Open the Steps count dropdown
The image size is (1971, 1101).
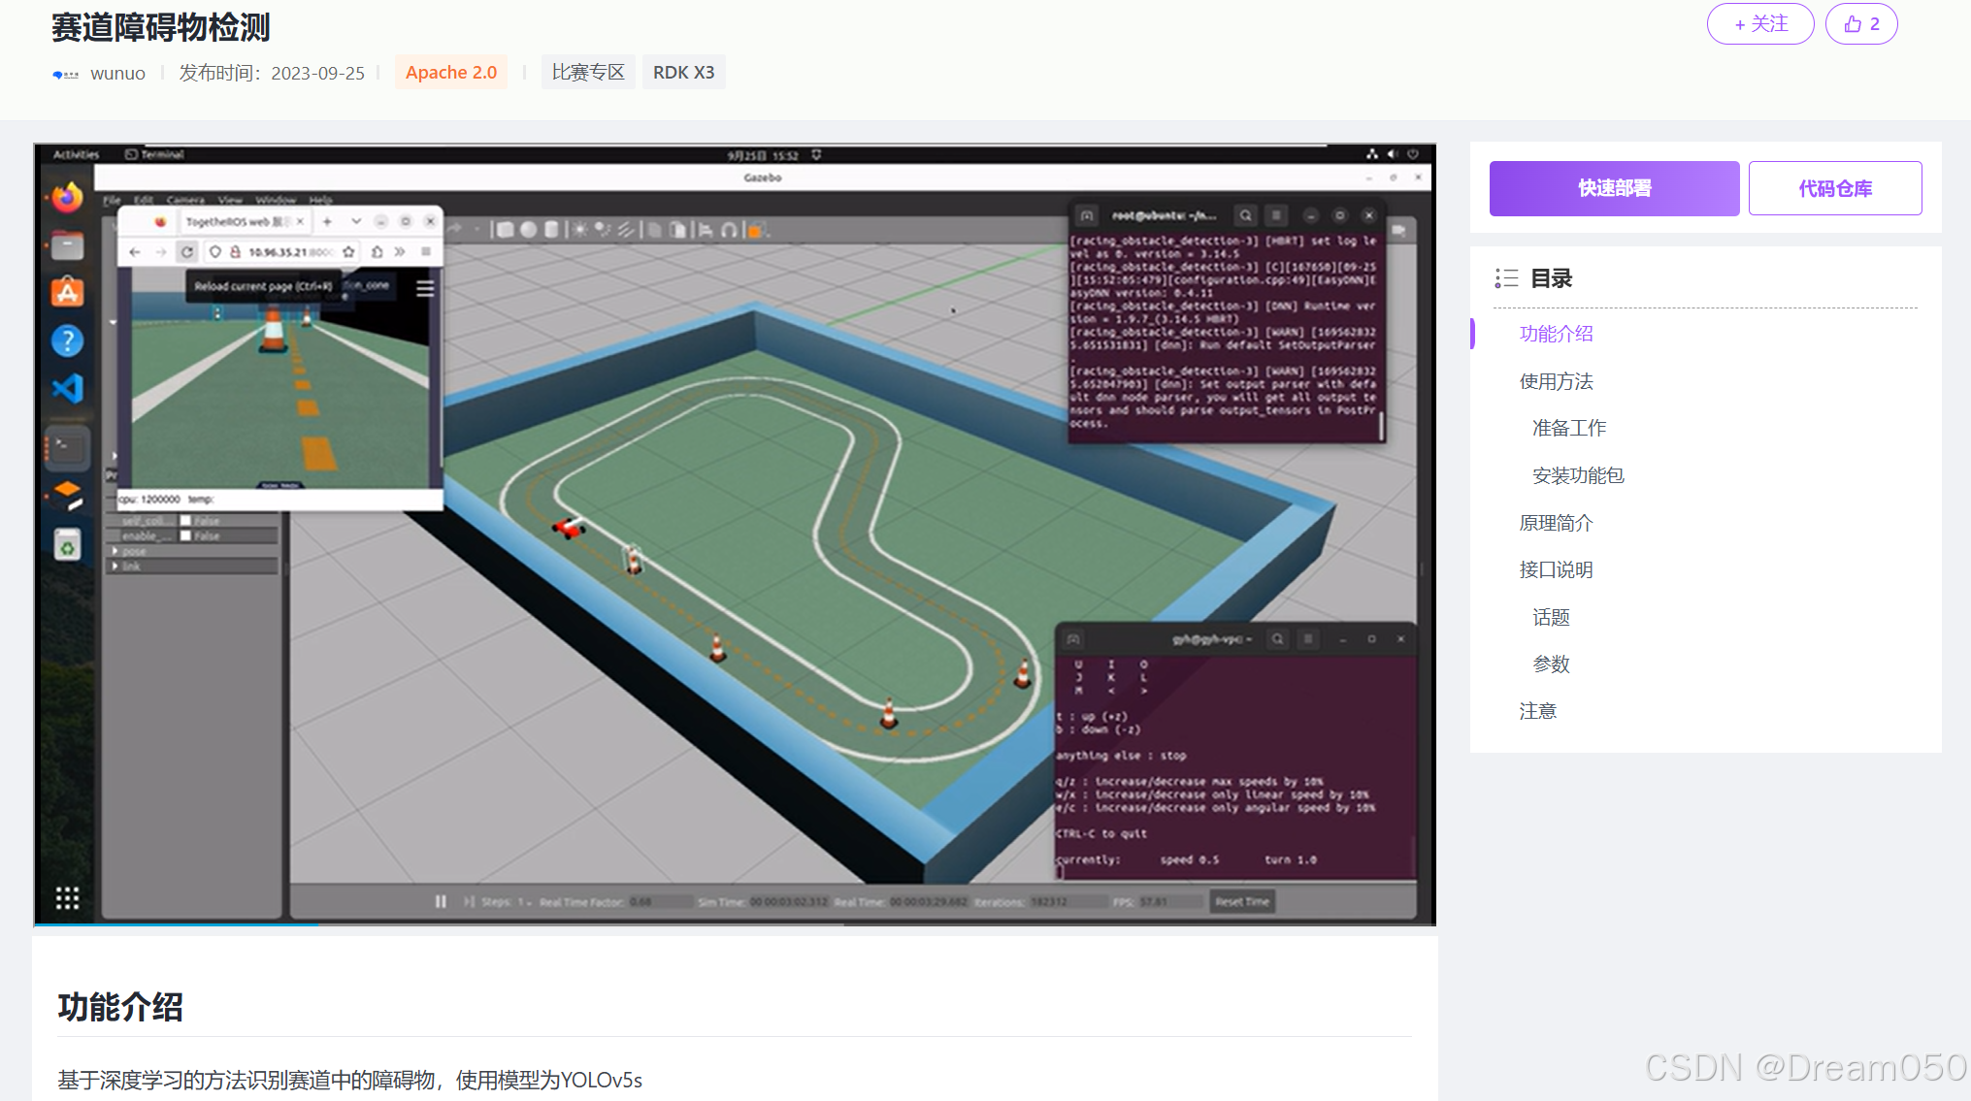[524, 902]
